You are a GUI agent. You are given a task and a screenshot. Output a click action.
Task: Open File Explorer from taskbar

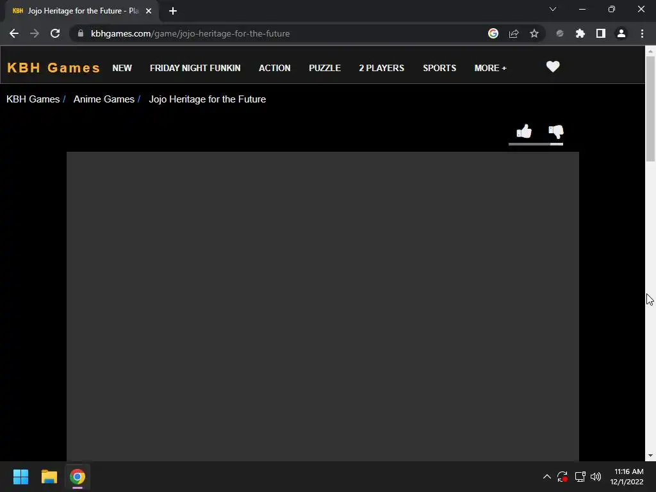tap(49, 477)
